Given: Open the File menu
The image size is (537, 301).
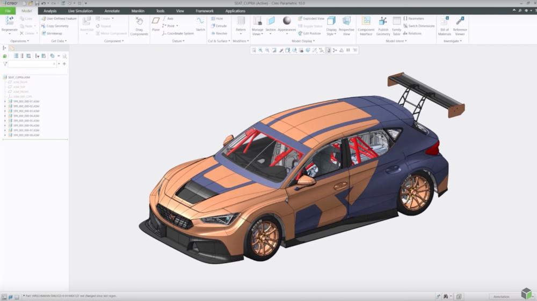Looking at the screenshot, I should click(x=8, y=11).
